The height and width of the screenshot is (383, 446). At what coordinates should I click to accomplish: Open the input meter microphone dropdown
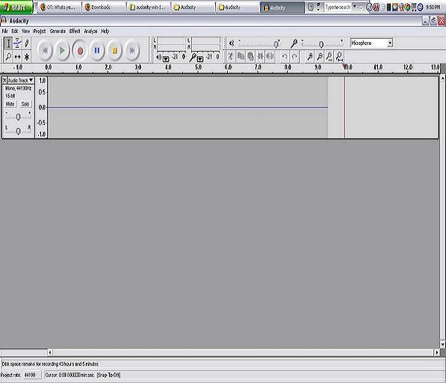[200, 59]
